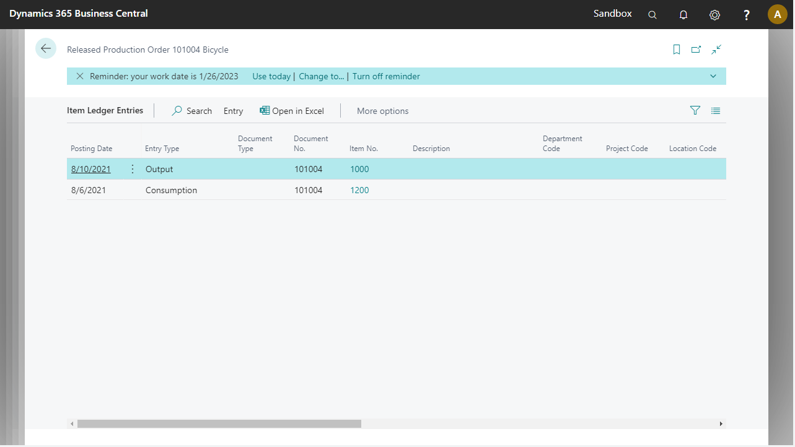This screenshot has width=795, height=447.
Task: Sort by Posting Date column header
Action: click(91, 149)
